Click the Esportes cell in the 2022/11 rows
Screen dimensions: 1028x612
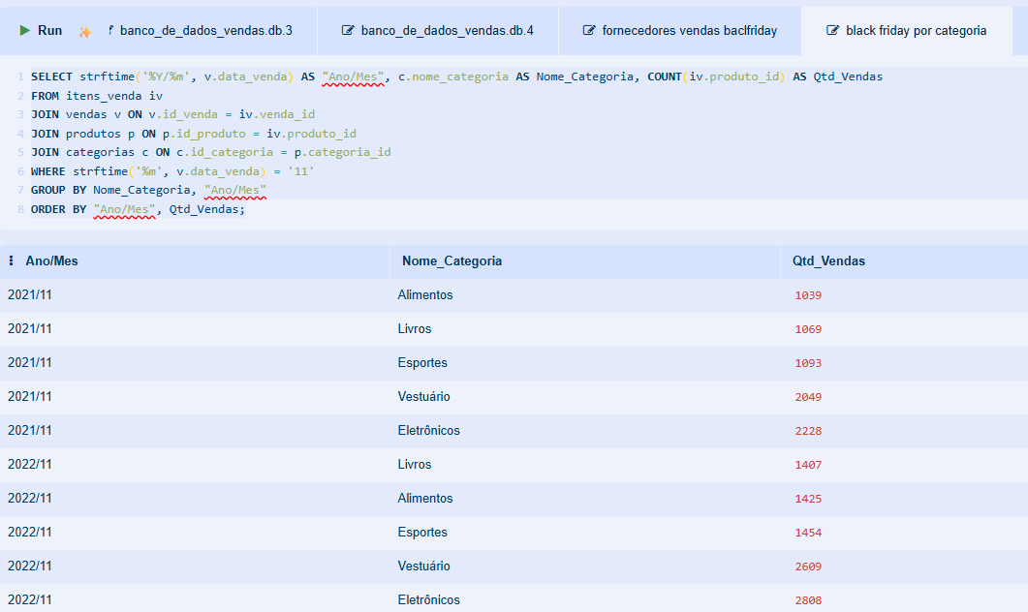pos(422,532)
